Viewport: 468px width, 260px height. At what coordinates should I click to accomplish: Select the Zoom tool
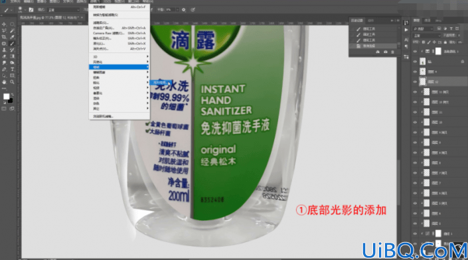click(x=12, y=82)
